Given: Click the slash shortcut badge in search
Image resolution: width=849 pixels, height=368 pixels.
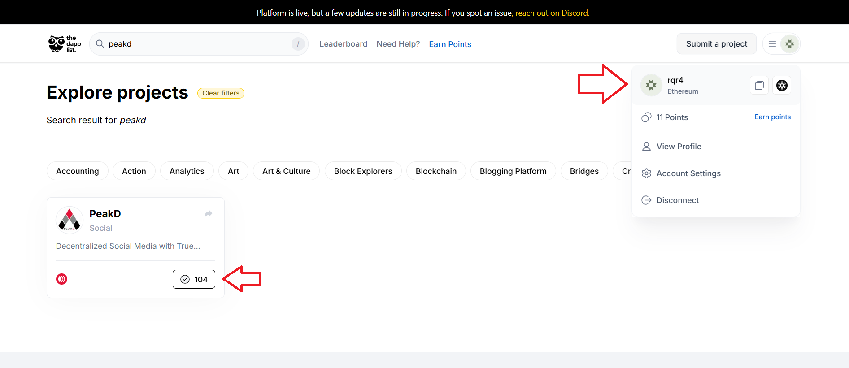Looking at the screenshot, I should tap(298, 44).
